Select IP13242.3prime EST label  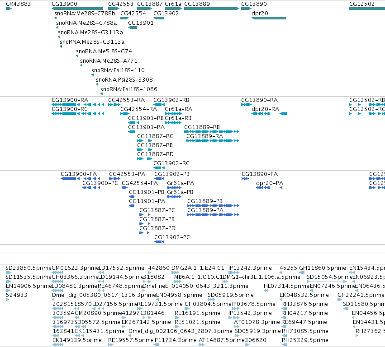click(250, 268)
